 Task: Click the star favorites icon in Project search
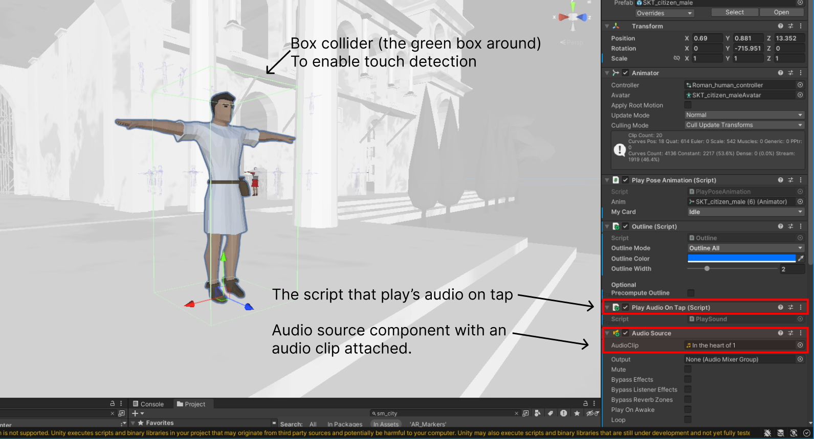click(x=577, y=413)
